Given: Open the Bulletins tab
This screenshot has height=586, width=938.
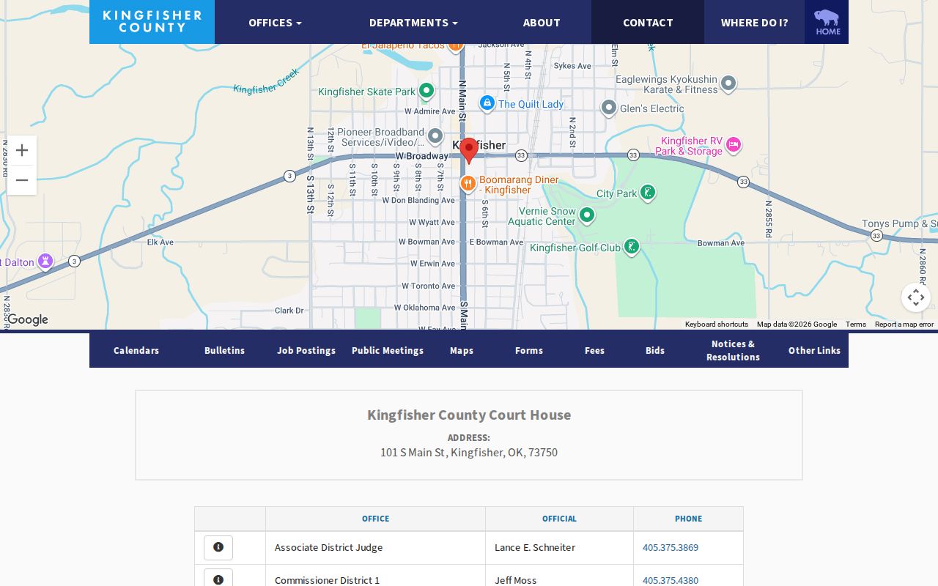Looking at the screenshot, I should (x=224, y=351).
